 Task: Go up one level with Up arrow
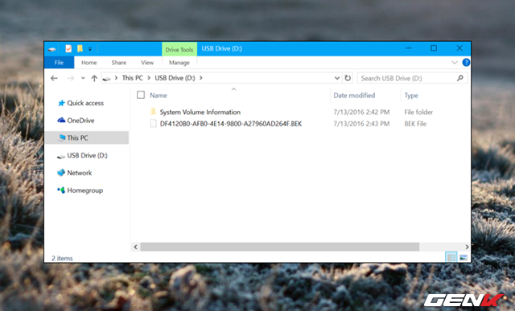(94, 78)
